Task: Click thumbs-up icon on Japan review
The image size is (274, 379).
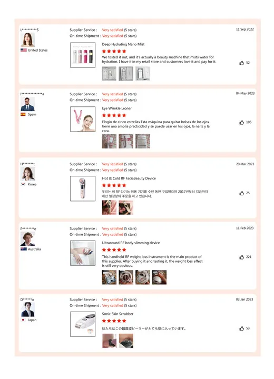Action: pos(241,328)
